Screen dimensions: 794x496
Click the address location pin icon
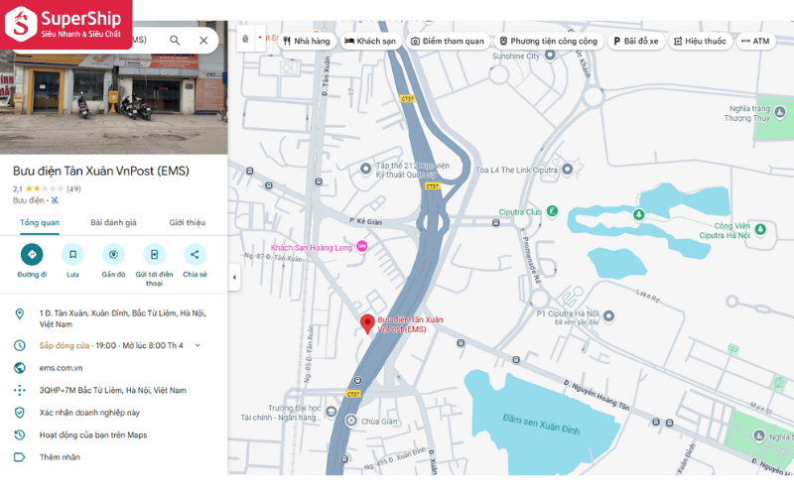click(x=19, y=314)
